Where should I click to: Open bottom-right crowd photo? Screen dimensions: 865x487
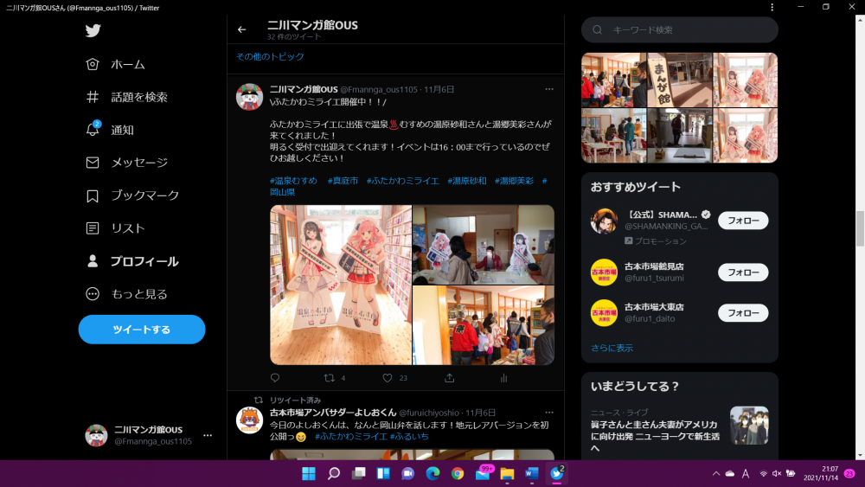pos(484,325)
